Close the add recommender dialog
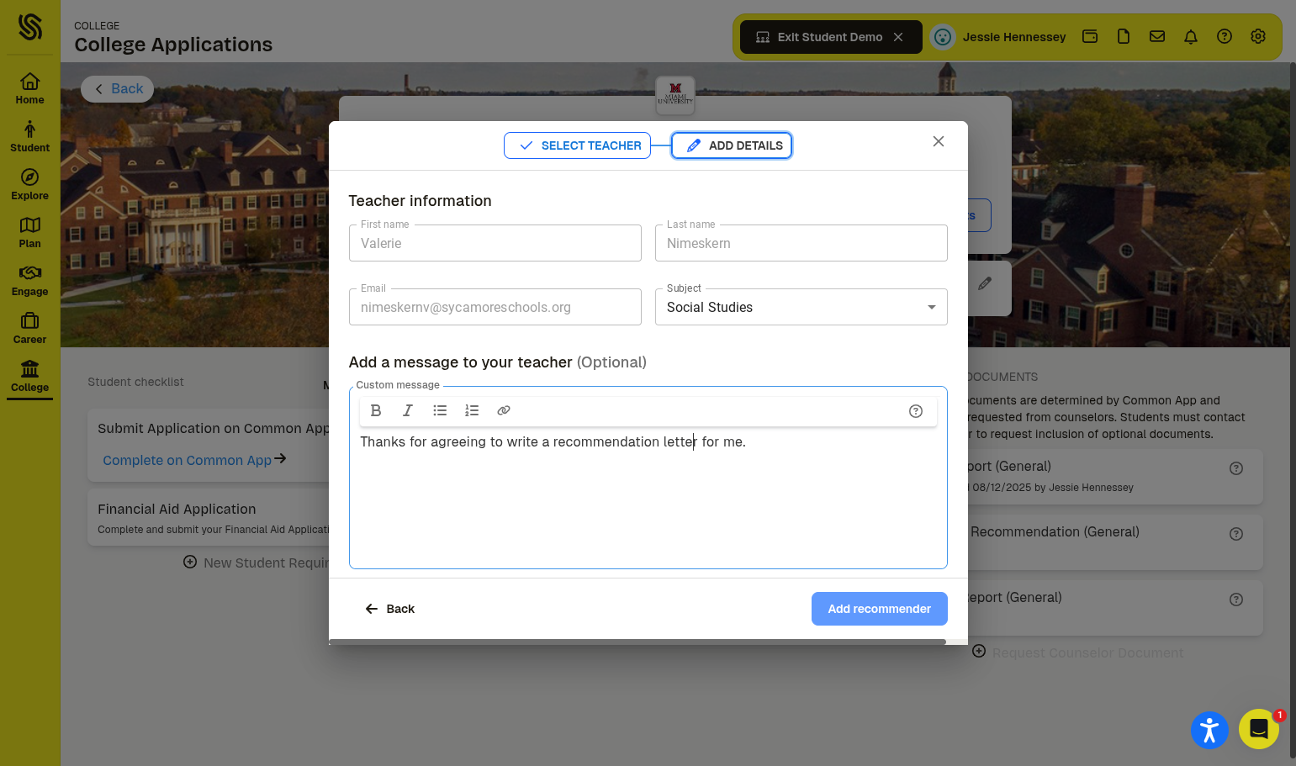This screenshot has height=766, width=1296. [x=939, y=141]
